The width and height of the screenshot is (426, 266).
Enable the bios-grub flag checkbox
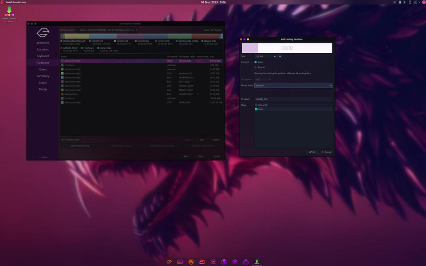(x=256, y=105)
